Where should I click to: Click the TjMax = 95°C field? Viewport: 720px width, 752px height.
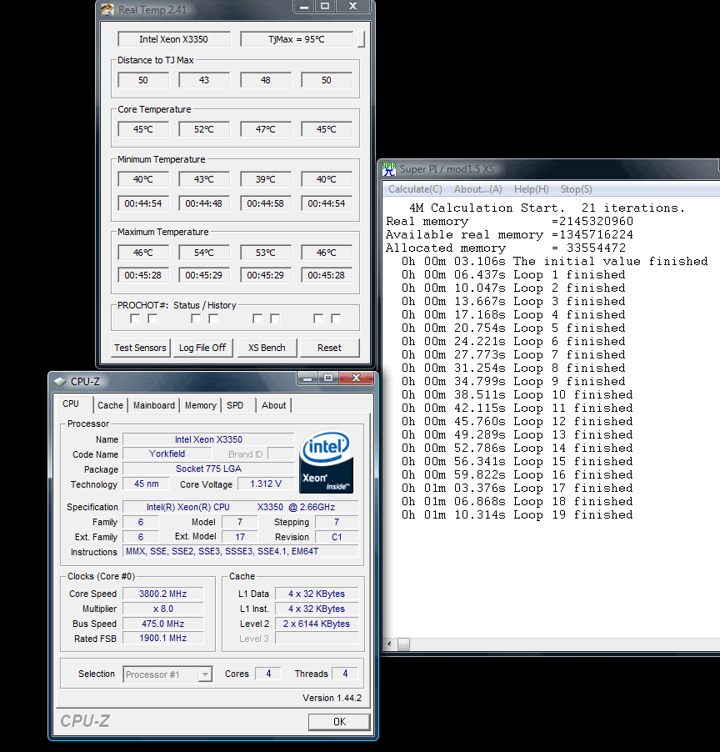point(297,39)
